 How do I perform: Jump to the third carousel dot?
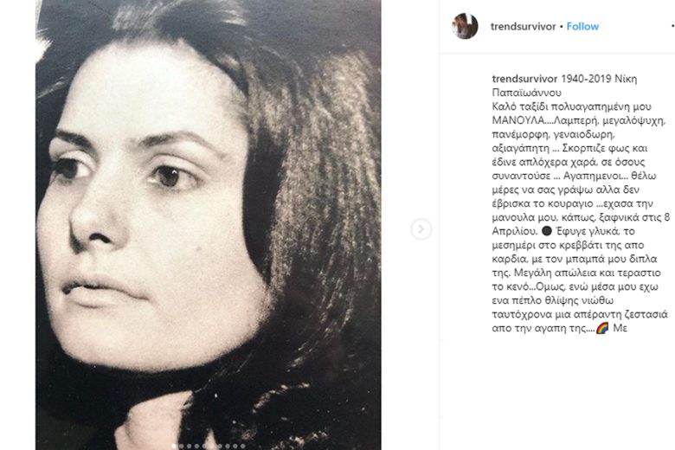189,447
